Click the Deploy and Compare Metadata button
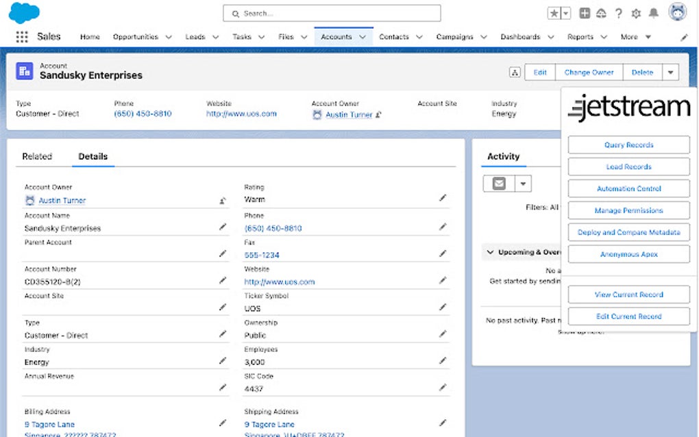Viewport: 699px width, 437px height. tap(628, 232)
